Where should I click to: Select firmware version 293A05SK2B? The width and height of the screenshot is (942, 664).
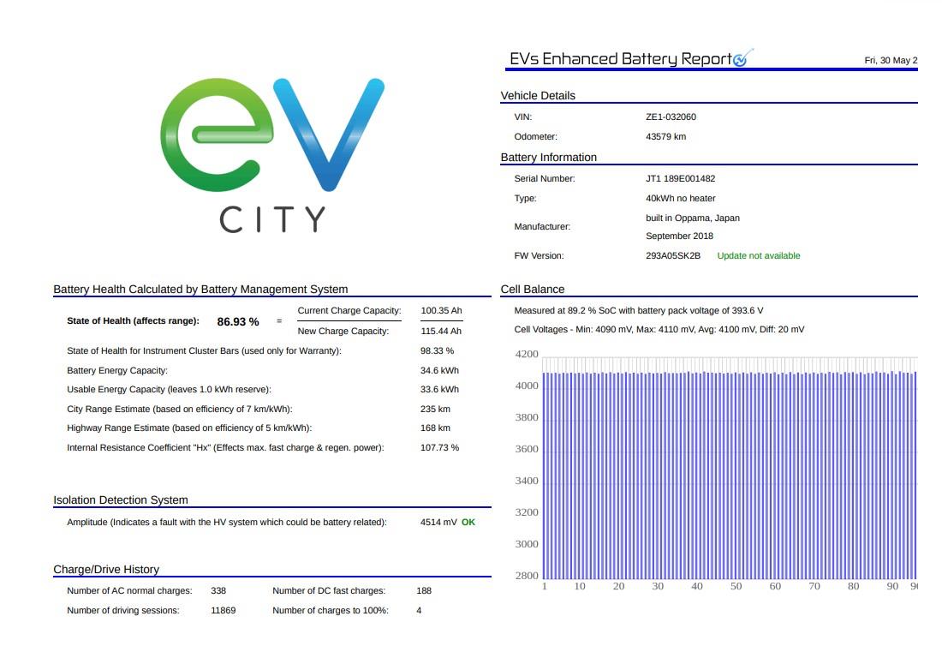click(x=673, y=256)
